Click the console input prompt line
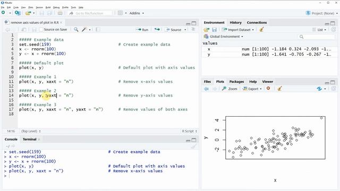 coord(100,176)
